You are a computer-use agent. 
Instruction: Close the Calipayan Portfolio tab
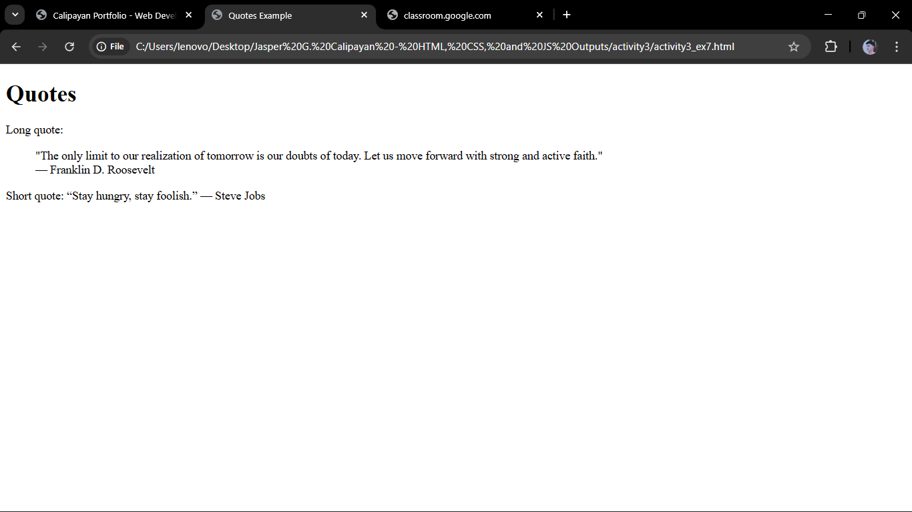coord(189,15)
